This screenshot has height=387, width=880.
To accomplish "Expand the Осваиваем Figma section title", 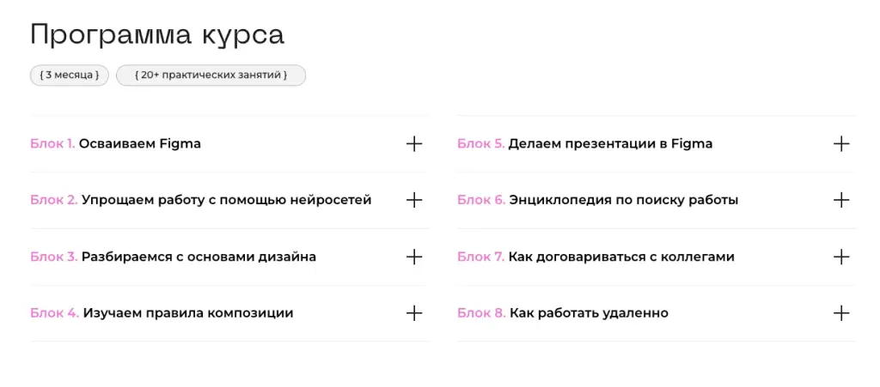I will 140,144.
